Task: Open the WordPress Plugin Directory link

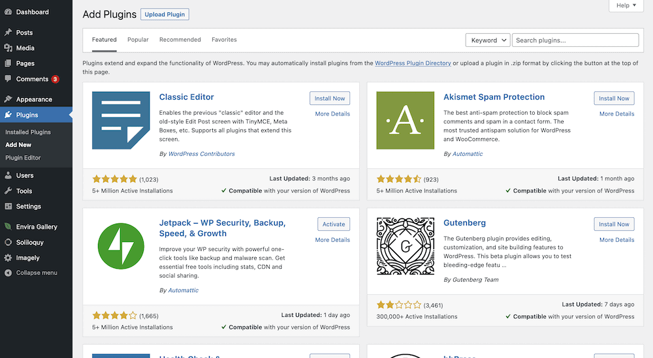Action: 413,63
